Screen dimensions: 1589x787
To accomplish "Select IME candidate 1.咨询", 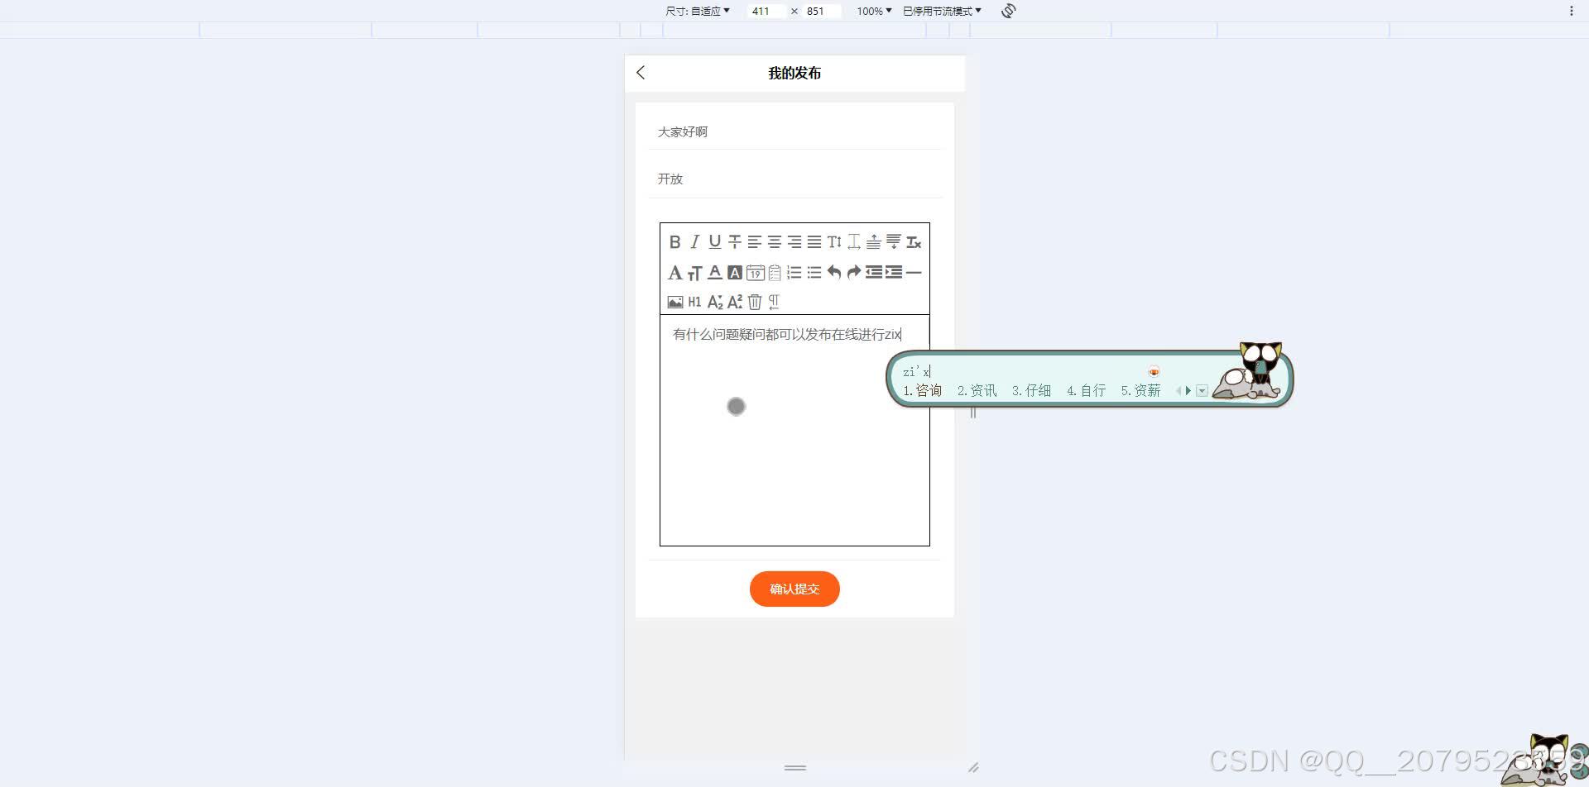I will tap(922, 390).
